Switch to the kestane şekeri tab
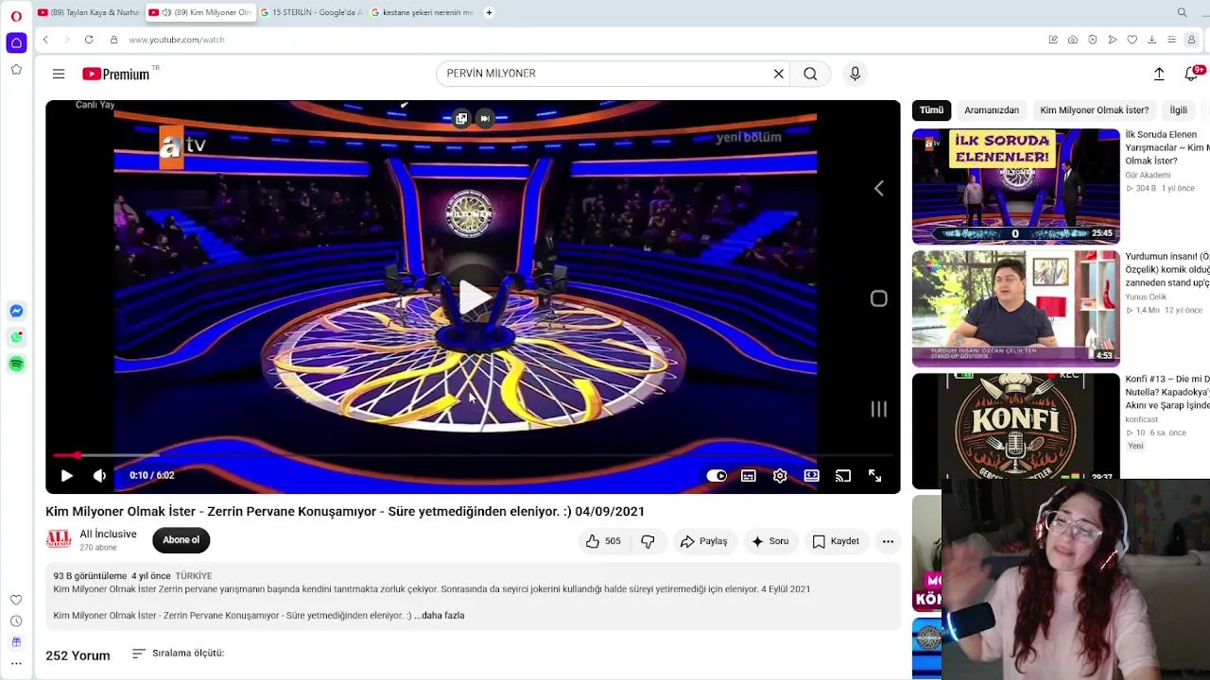Image resolution: width=1210 pixels, height=680 pixels. click(422, 12)
